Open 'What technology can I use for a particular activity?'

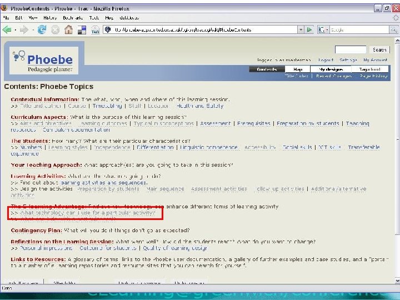pos(88,213)
